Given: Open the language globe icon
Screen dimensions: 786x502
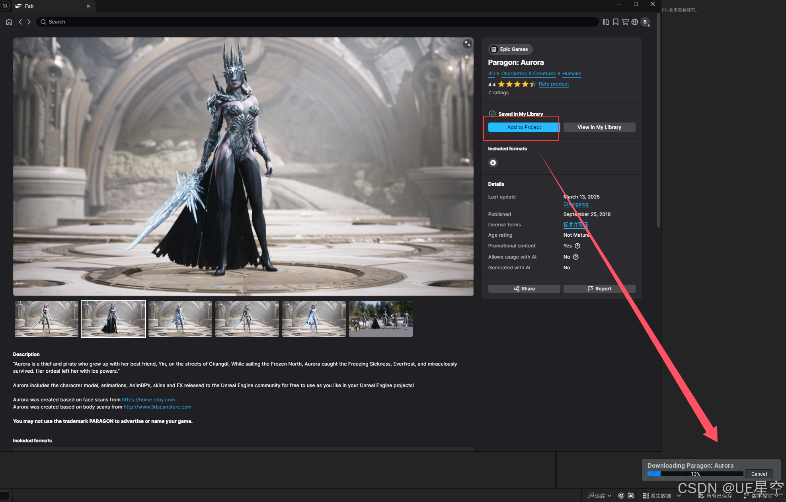Looking at the screenshot, I should coord(635,22).
